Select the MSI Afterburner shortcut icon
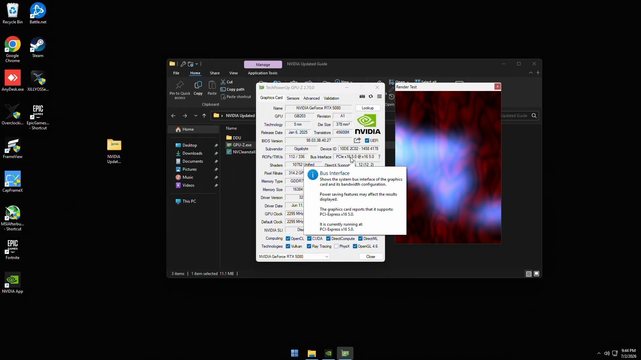 point(13,218)
